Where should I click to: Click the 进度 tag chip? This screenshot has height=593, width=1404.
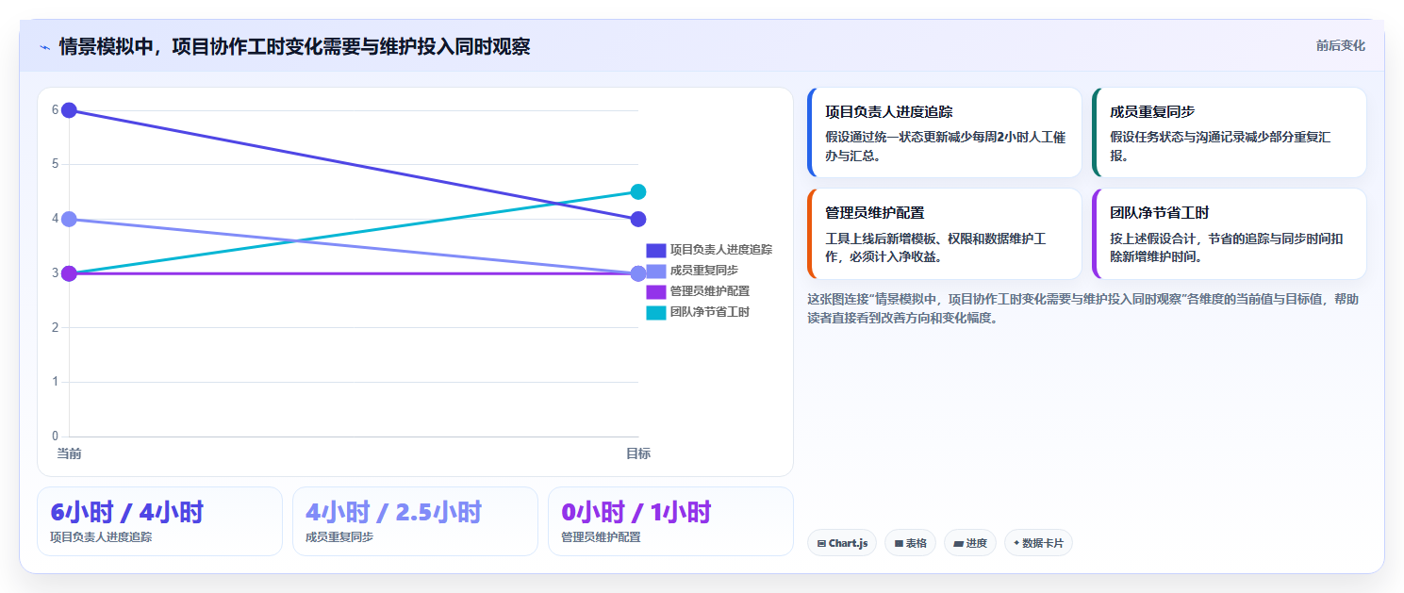pos(970,543)
